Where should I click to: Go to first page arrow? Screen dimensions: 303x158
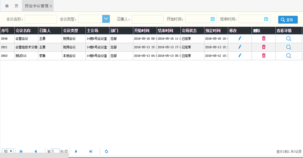21,151
